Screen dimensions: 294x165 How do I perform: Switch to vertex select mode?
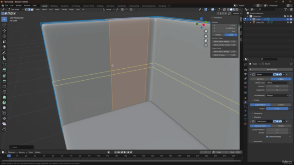(x=26, y=10)
